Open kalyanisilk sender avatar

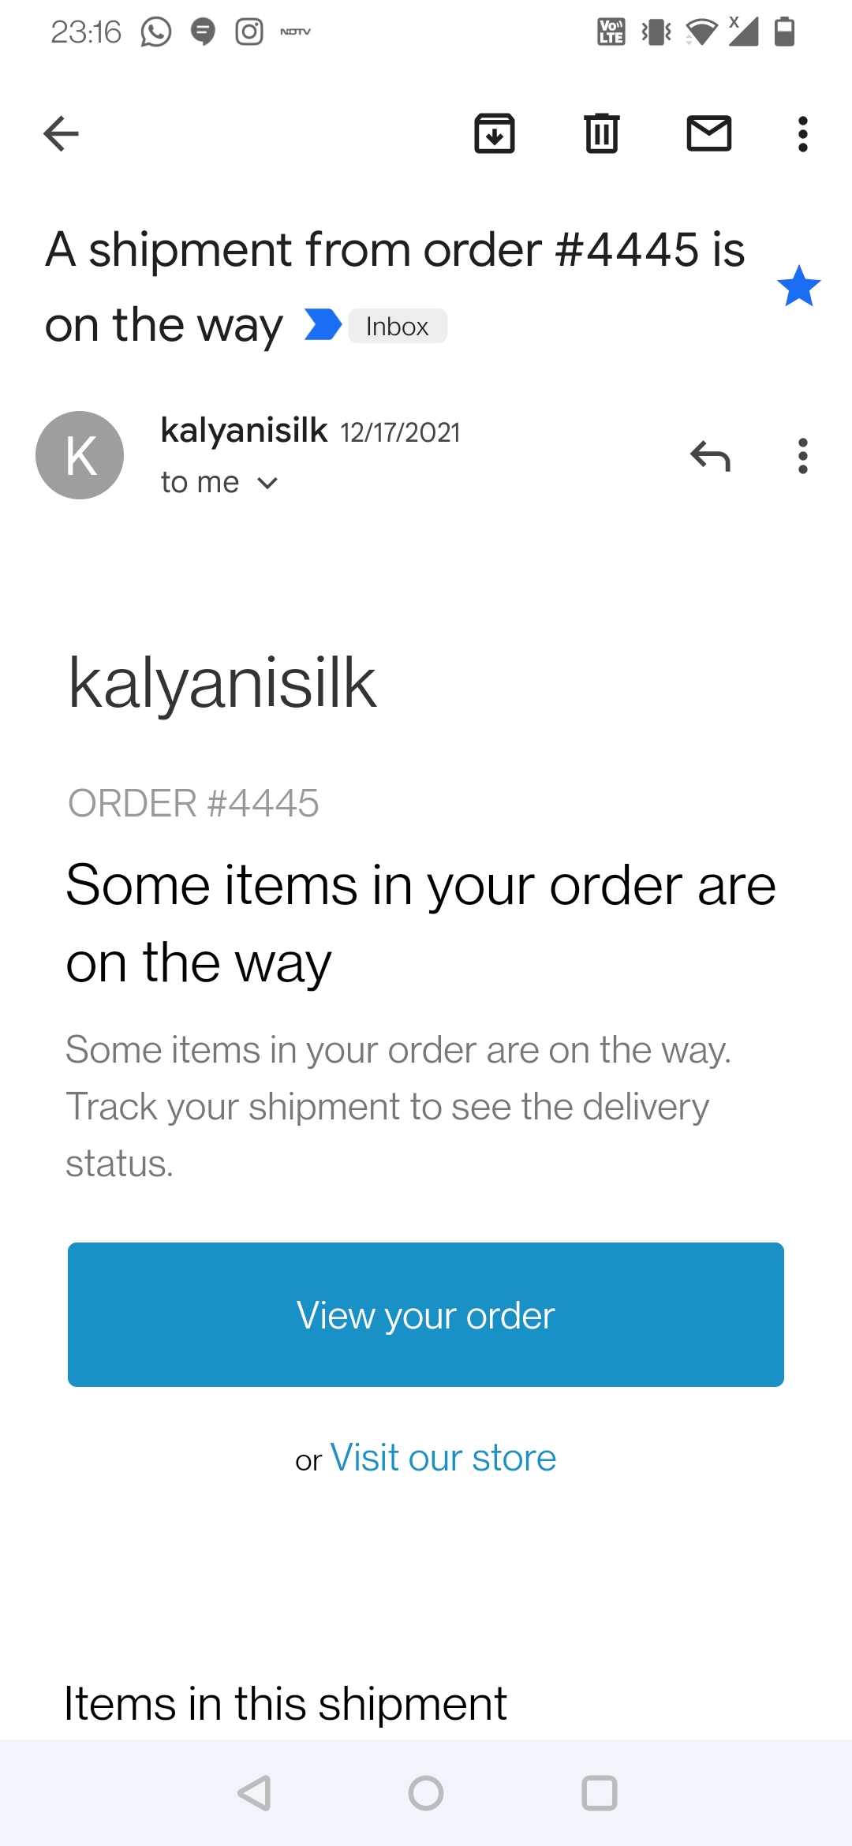tap(80, 455)
